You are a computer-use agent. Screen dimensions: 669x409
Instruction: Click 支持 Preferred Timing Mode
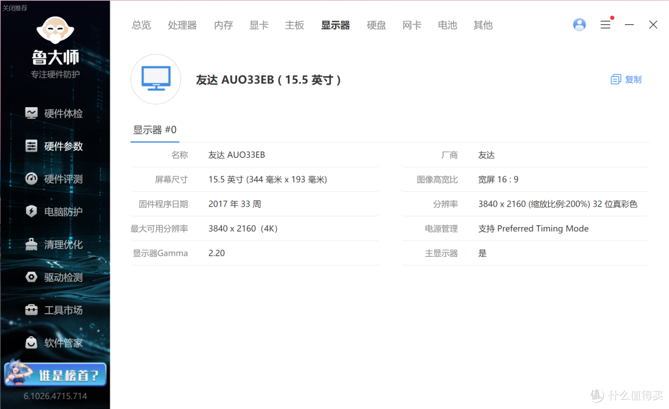(533, 228)
